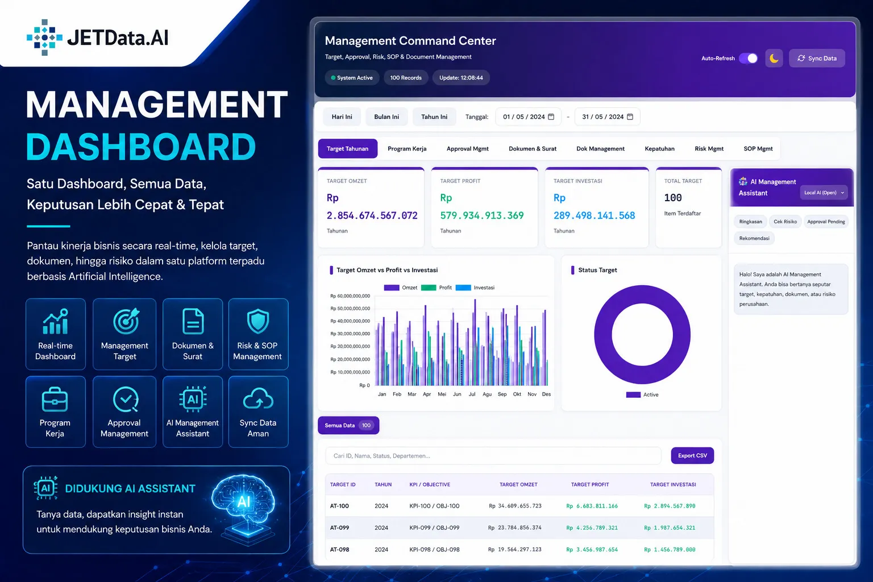Click the start date field 01 / 05 / 2024

point(529,117)
